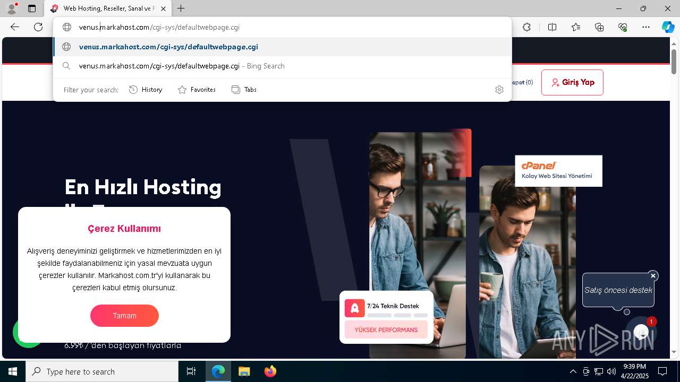
Task: Show hidden system tray icons
Action: click(573, 371)
